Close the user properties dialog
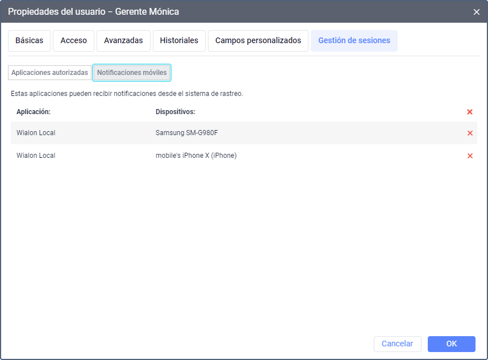Image resolution: width=488 pixels, height=360 pixels. [x=476, y=11]
